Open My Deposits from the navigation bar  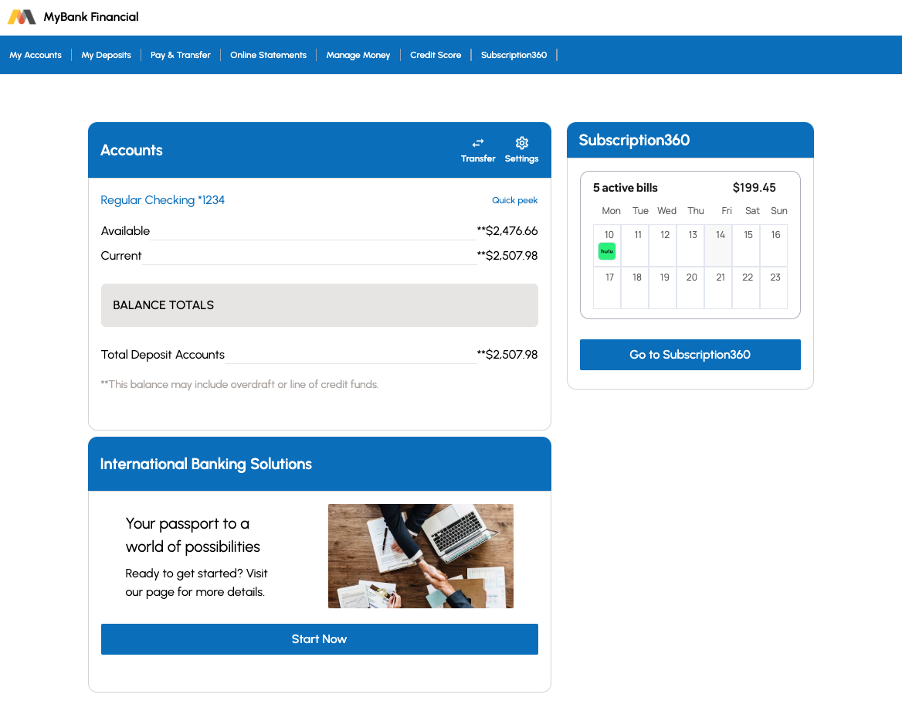(x=106, y=55)
